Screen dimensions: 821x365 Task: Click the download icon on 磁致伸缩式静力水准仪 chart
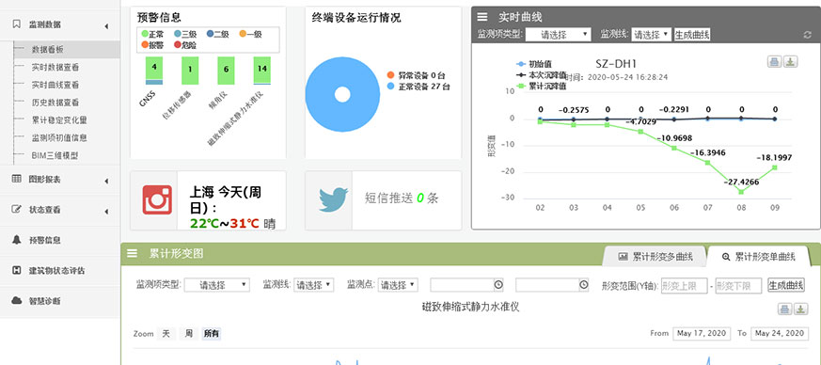[801, 309]
